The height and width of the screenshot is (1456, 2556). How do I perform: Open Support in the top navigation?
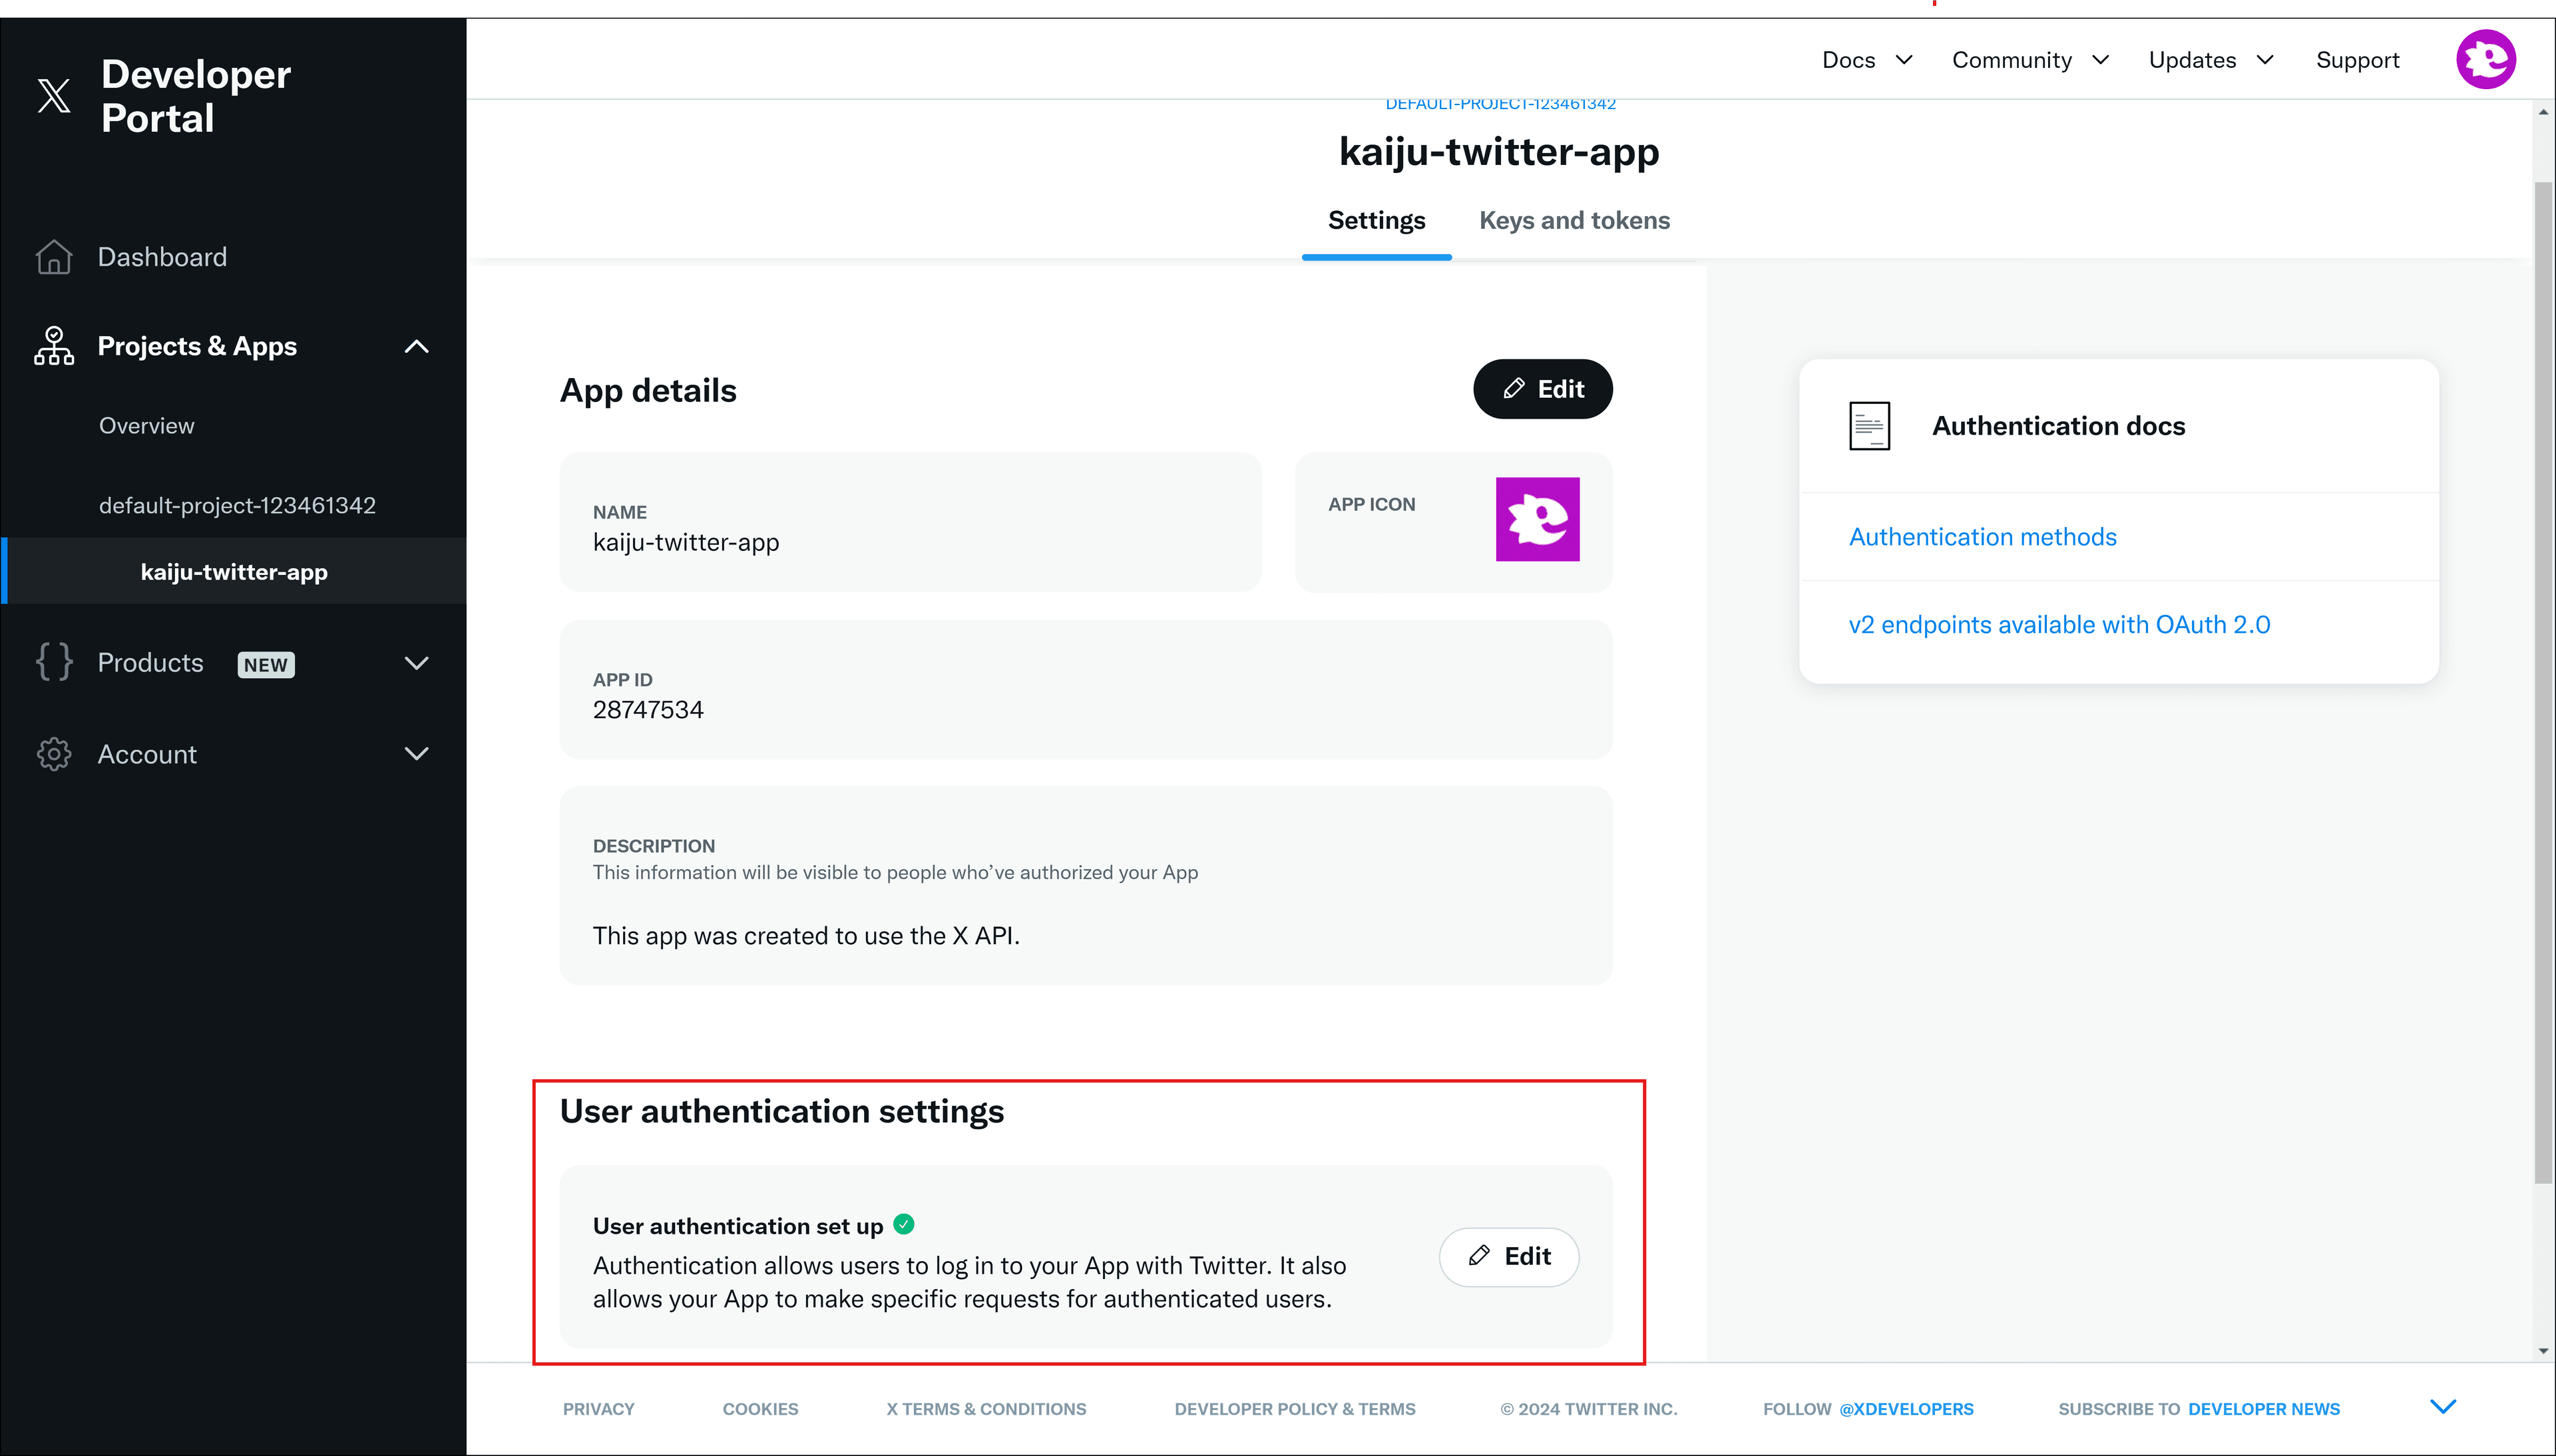(2357, 60)
